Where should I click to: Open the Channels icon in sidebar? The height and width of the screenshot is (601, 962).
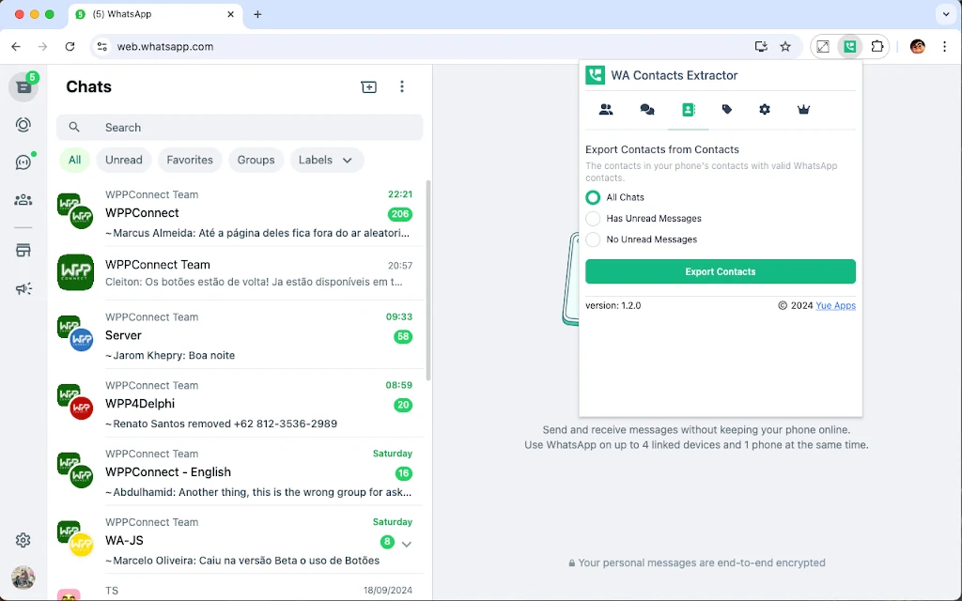[x=23, y=162]
